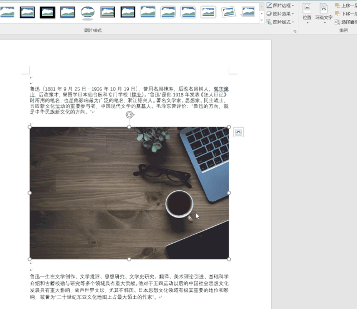Click the 环绕文字 wrap text icon
This screenshot has height=309, width=357.
click(x=324, y=11)
